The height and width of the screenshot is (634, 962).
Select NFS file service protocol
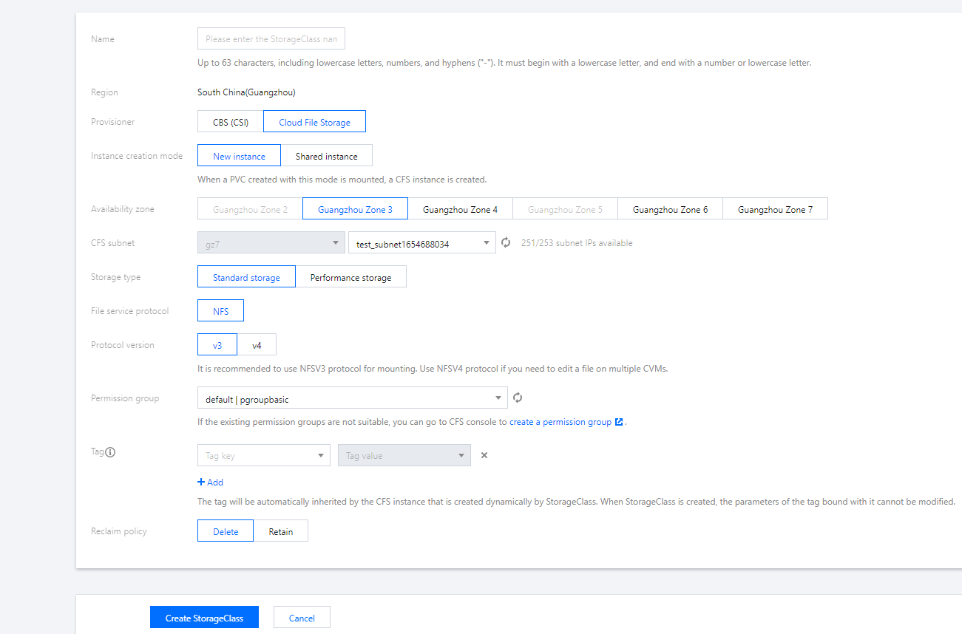(x=220, y=311)
